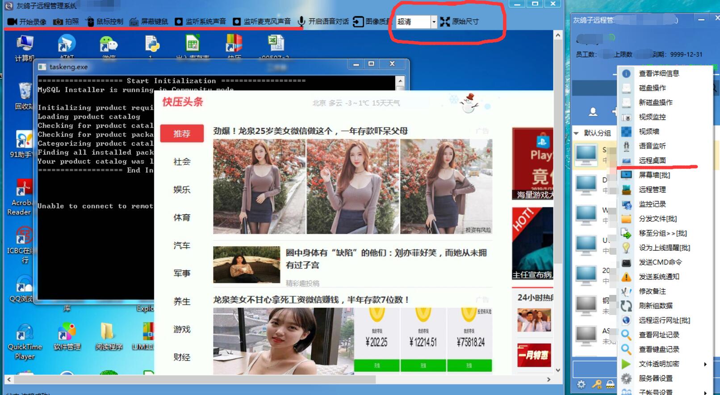Viewport: 720px width, 395px height.
Task: Choose 视频墙 from context menu
Action: 649,131
